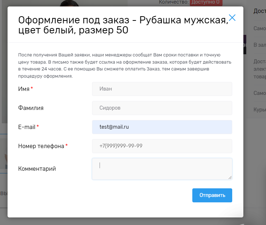This screenshot has height=225, width=266.
Task: Click the Номер телефона input field
Action: coord(162,146)
